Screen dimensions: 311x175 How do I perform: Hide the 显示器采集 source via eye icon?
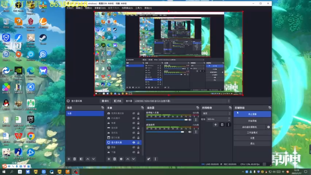coord(134,142)
